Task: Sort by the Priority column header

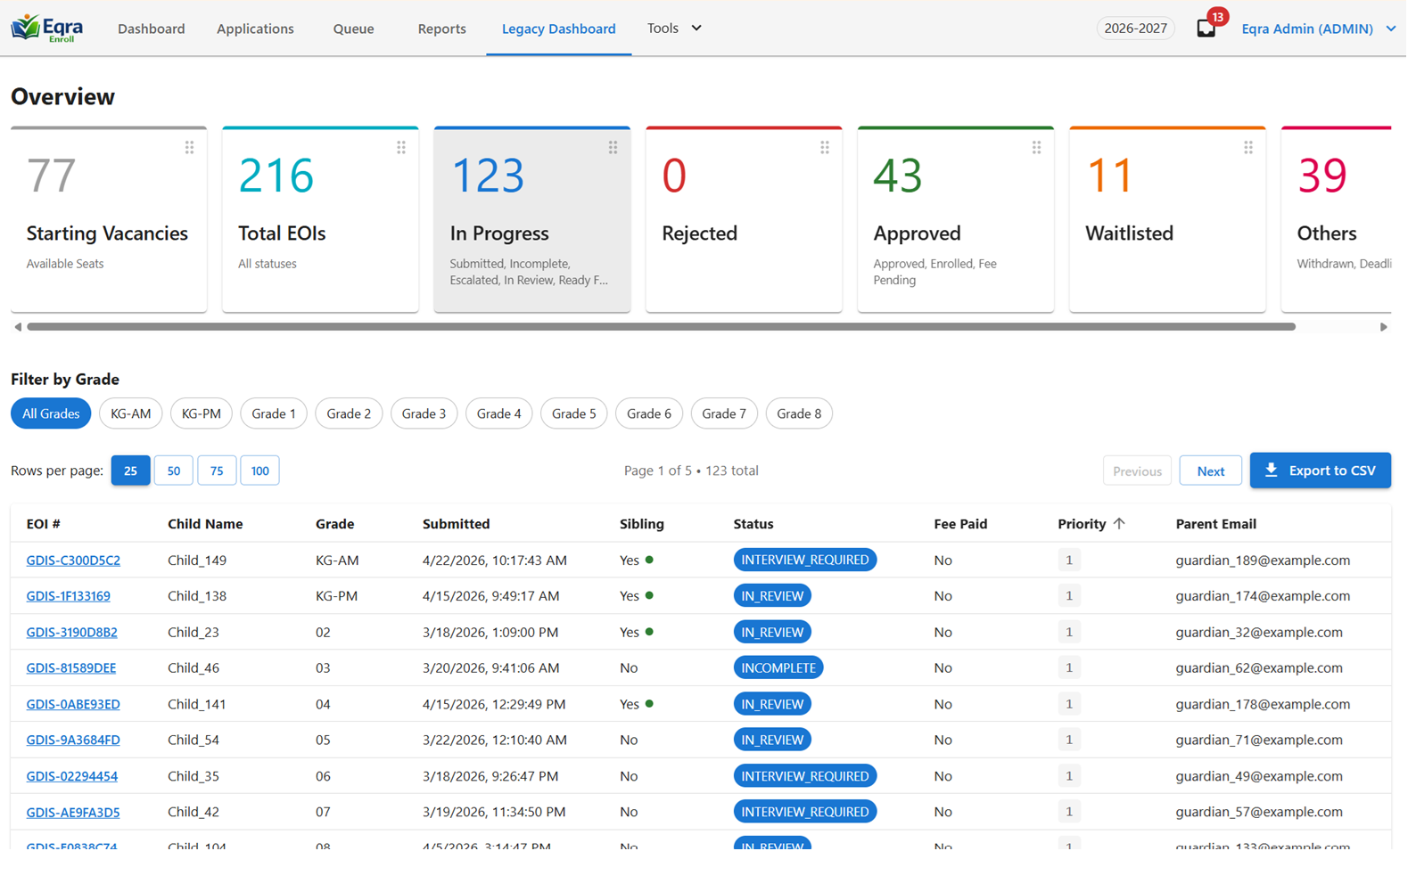Action: 1083,524
